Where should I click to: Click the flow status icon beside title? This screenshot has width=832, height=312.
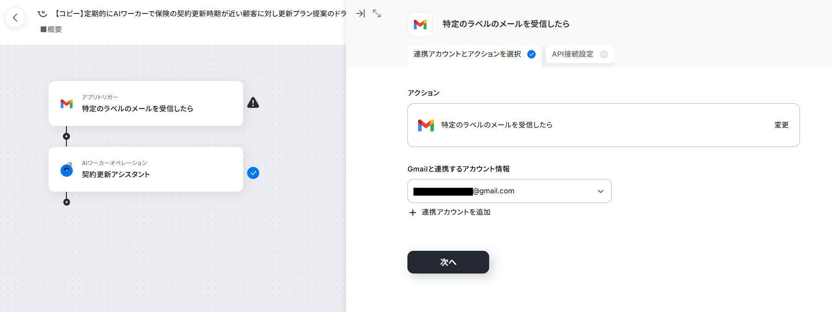pyautogui.click(x=43, y=14)
